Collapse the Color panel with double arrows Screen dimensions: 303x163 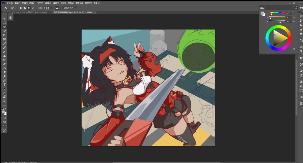point(293,6)
